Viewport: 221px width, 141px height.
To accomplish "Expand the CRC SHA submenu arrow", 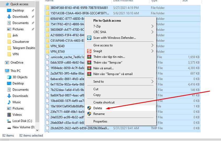I will point(152,32).
